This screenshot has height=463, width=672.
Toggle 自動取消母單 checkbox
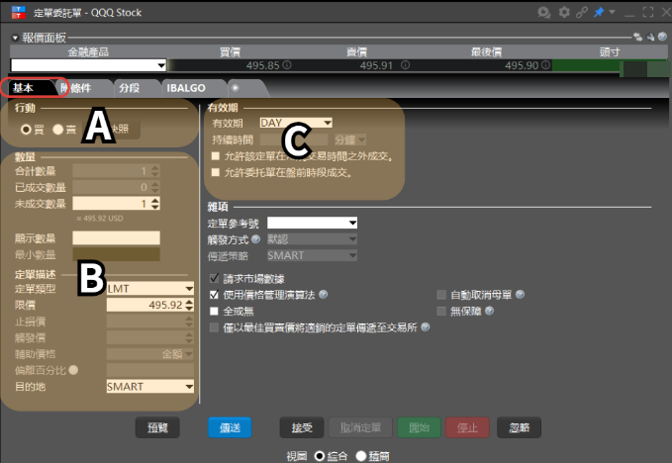tap(441, 295)
